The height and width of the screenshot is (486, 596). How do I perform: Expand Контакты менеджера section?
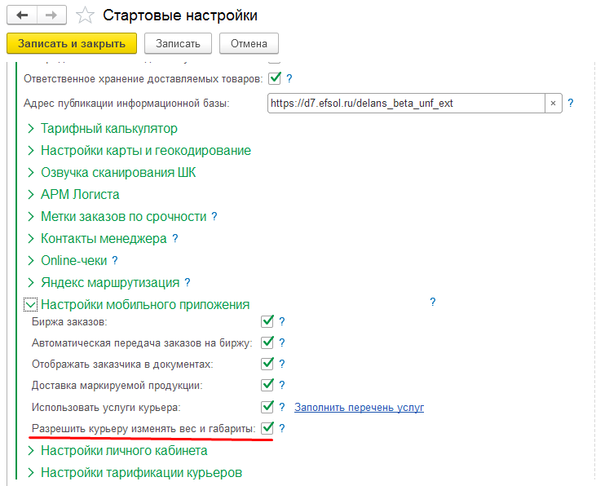point(31,238)
